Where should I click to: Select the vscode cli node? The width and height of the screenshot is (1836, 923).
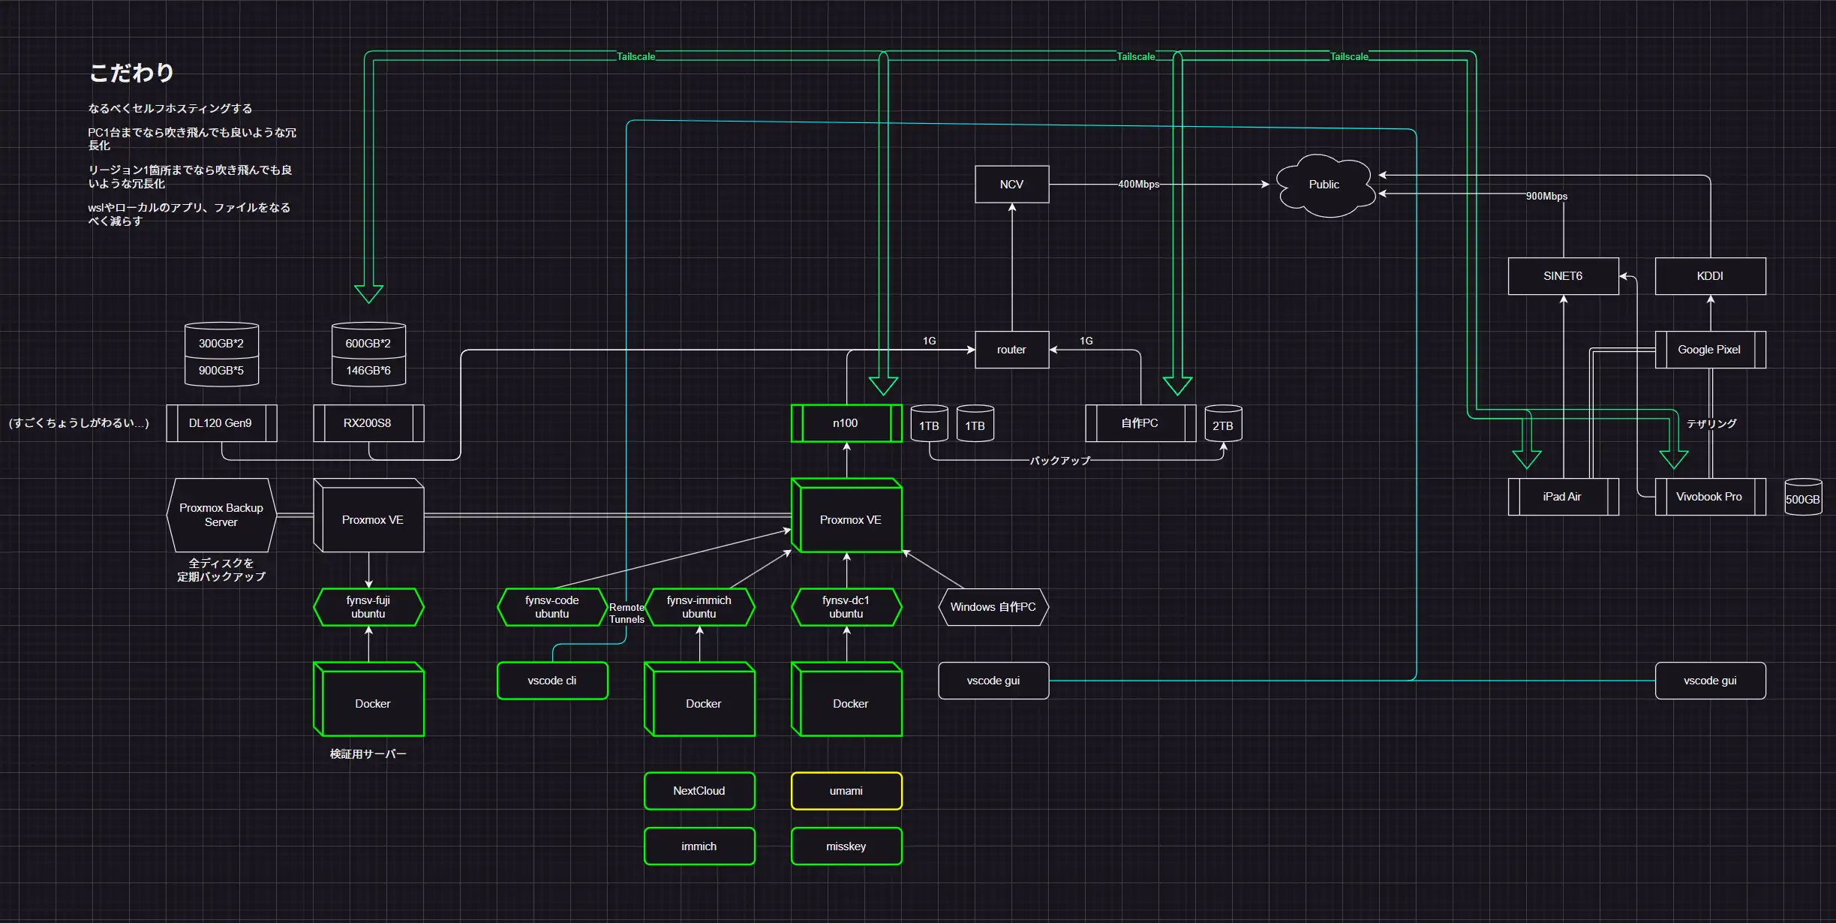552,681
